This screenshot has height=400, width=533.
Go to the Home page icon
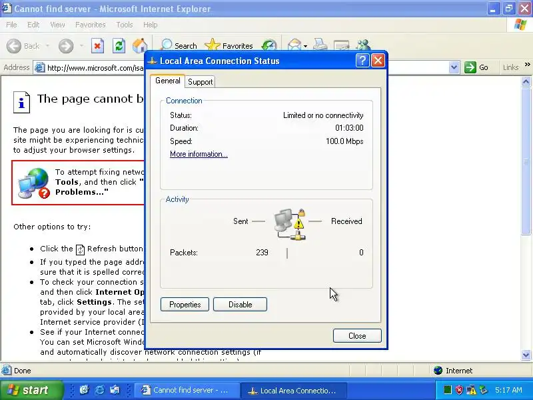140,46
